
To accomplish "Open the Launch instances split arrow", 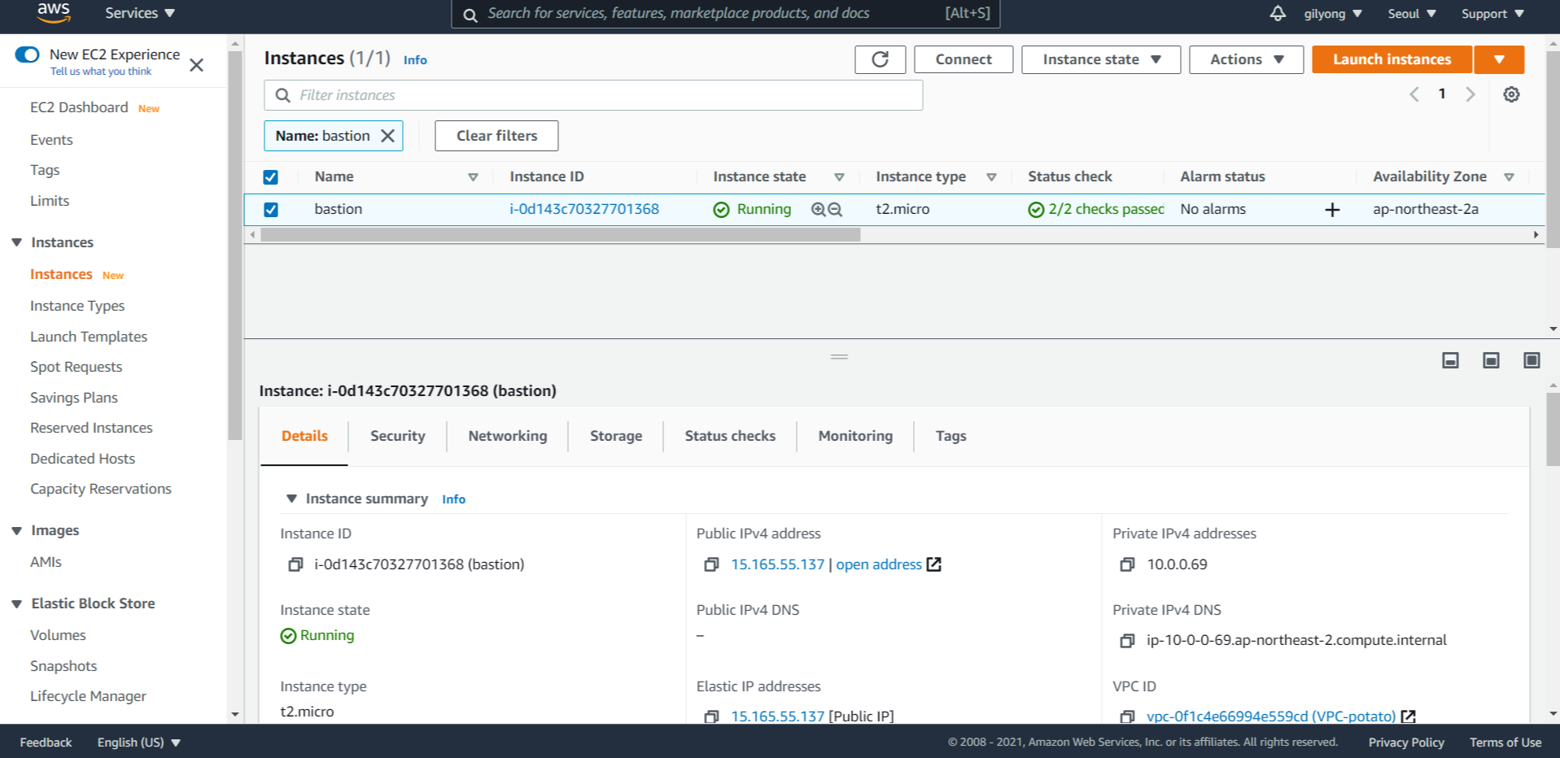I will coord(1499,59).
